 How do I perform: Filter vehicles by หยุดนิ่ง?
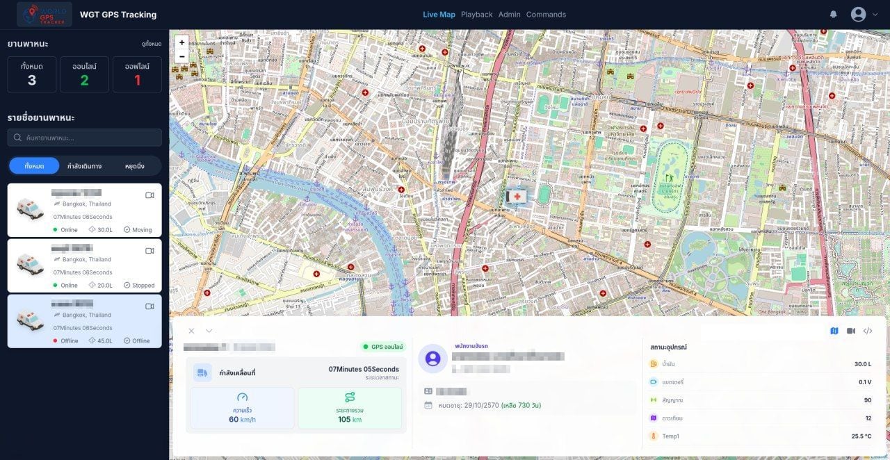click(134, 166)
